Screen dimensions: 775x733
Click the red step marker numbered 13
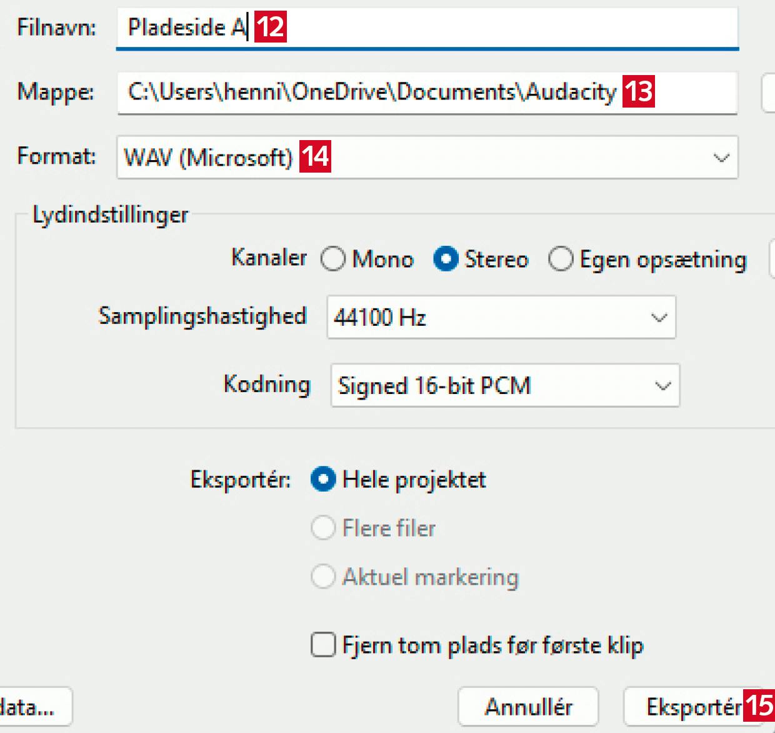click(x=638, y=91)
